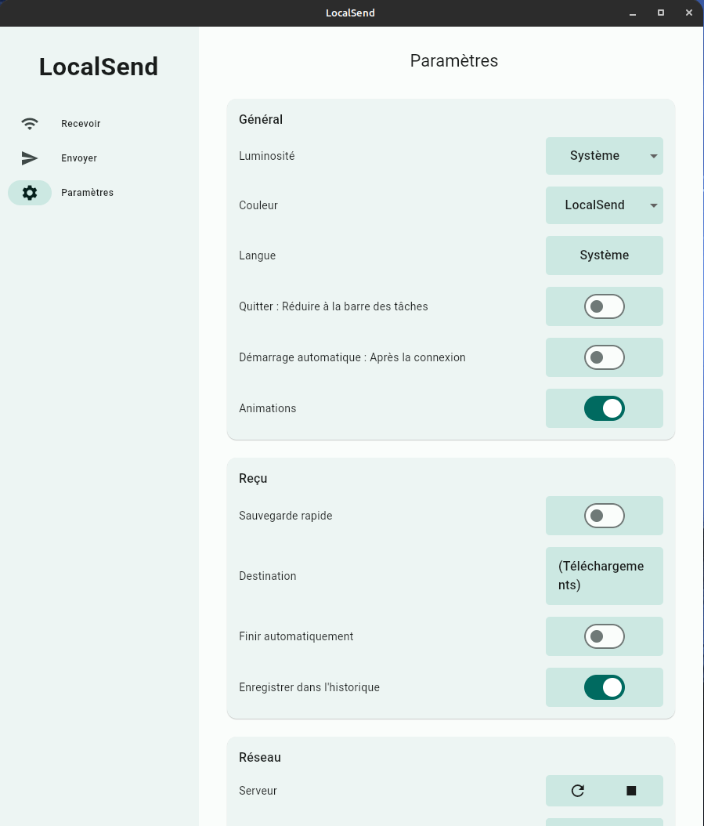Choose language via Langue Système button
The width and height of the screenshot is (704, 826).
tap(604, 255)
